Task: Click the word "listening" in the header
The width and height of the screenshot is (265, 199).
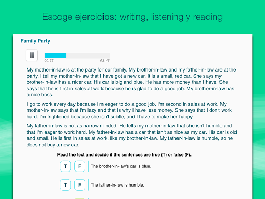Action: coord(167,17)
